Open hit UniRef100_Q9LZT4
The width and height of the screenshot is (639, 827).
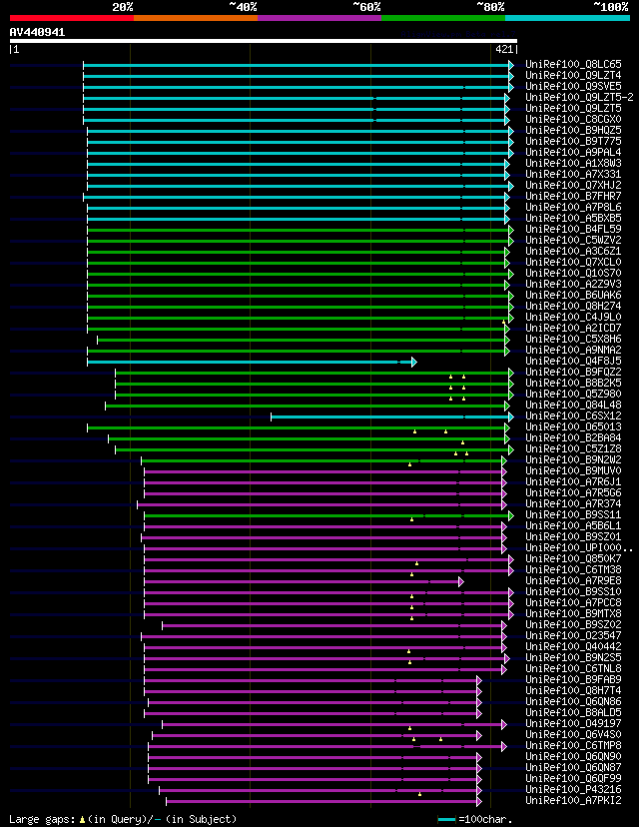(x=574, y=76)
